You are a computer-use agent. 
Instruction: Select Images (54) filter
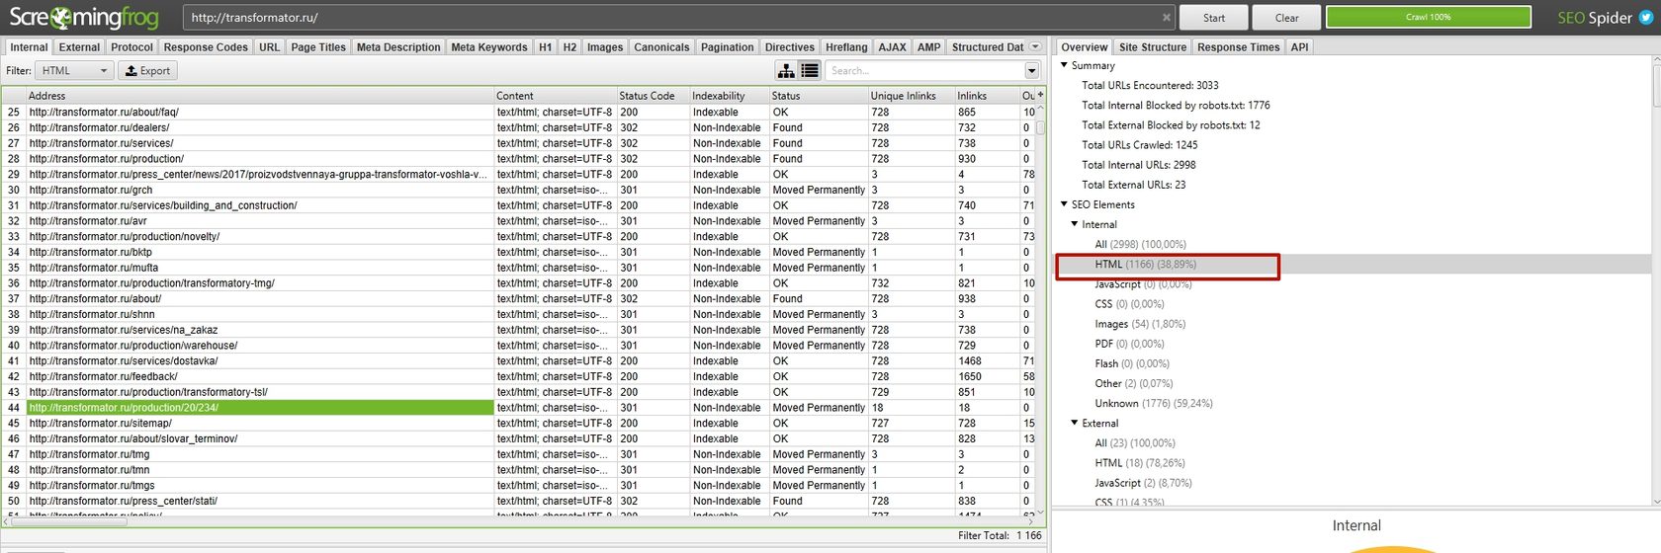(1139, 324)
